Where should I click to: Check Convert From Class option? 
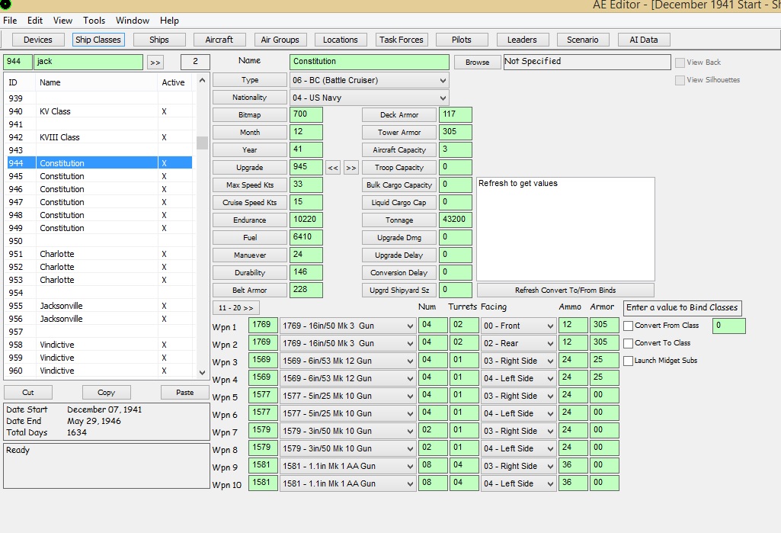(629, 326)
